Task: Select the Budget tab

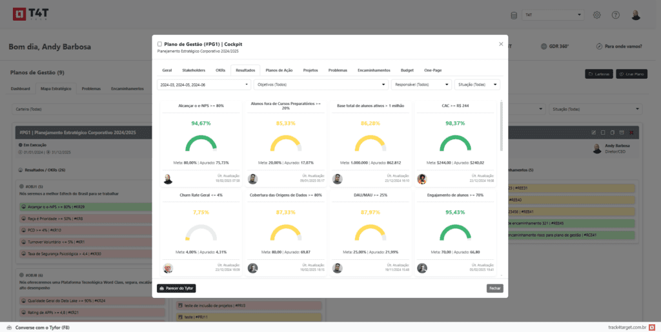Action: coord(407,70)
